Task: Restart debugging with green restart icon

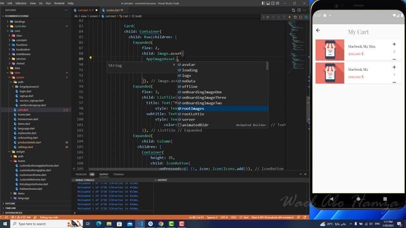Action: (295, 17)
